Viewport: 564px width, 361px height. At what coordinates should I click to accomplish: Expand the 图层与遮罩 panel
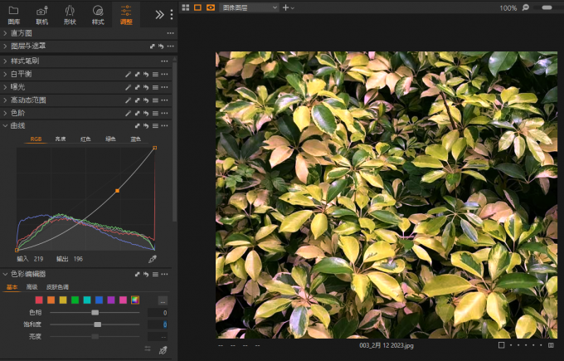click(x=5, y=46)
